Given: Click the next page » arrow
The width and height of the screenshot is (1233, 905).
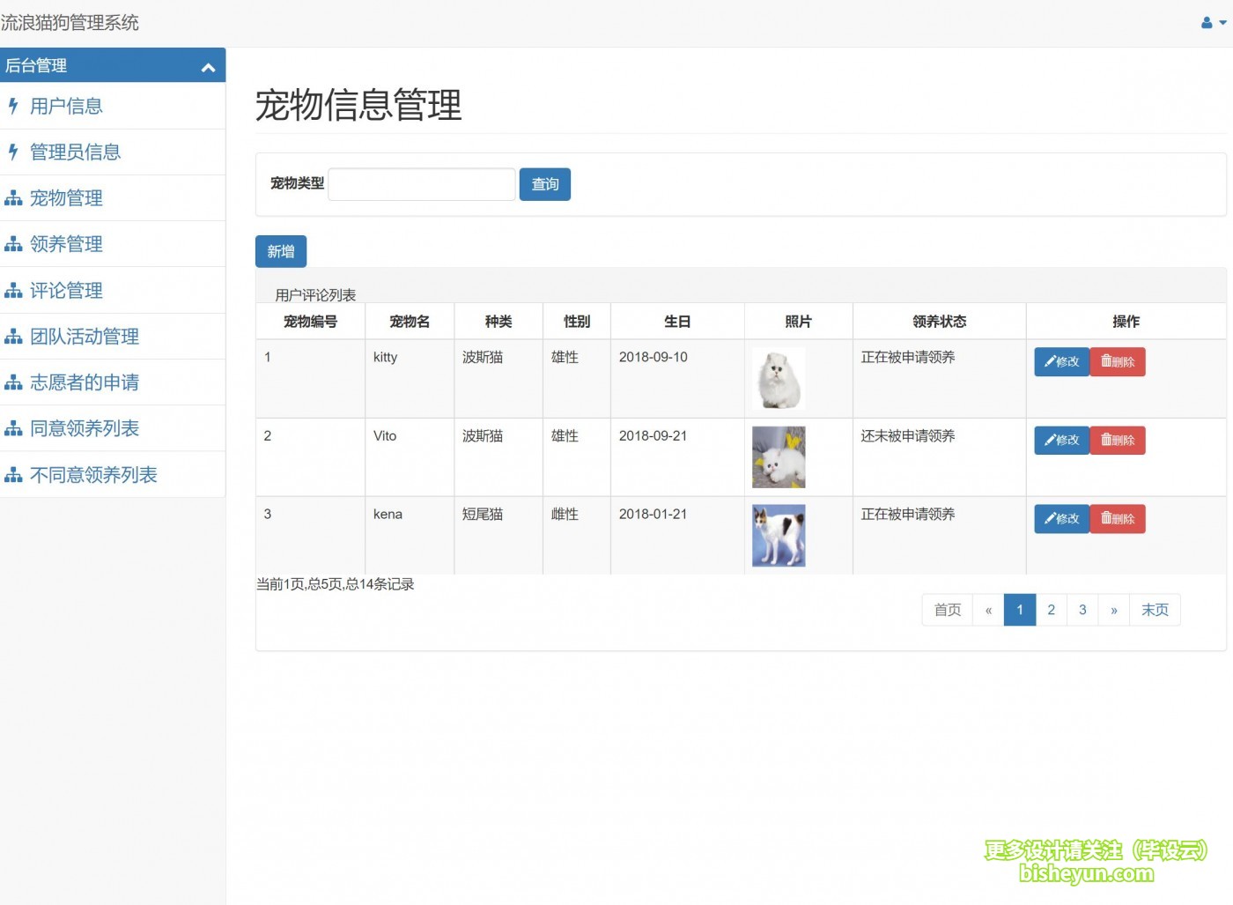Looking at the screenshot, I should click(x=1114, y=610).
